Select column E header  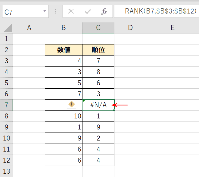(172, 28)
